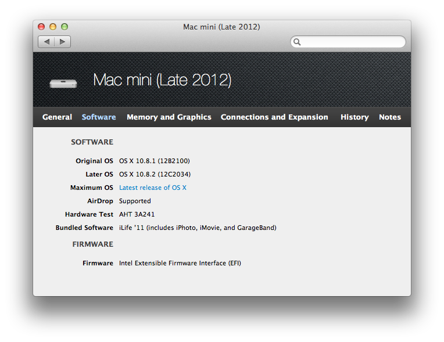Focus the search field in the toolbar

348,42
